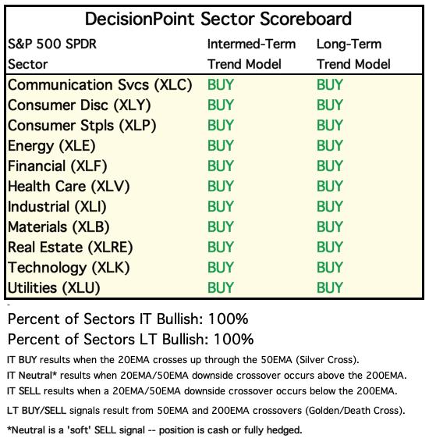Click the Health Care (XLV) sector name
Screen dimensions: 429x442
(69, 187)
